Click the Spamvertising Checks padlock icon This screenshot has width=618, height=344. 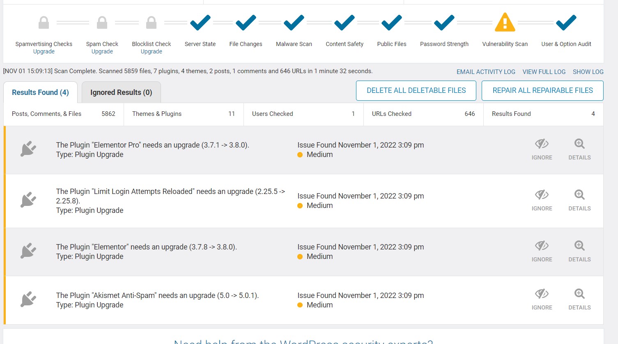point(44,23)
